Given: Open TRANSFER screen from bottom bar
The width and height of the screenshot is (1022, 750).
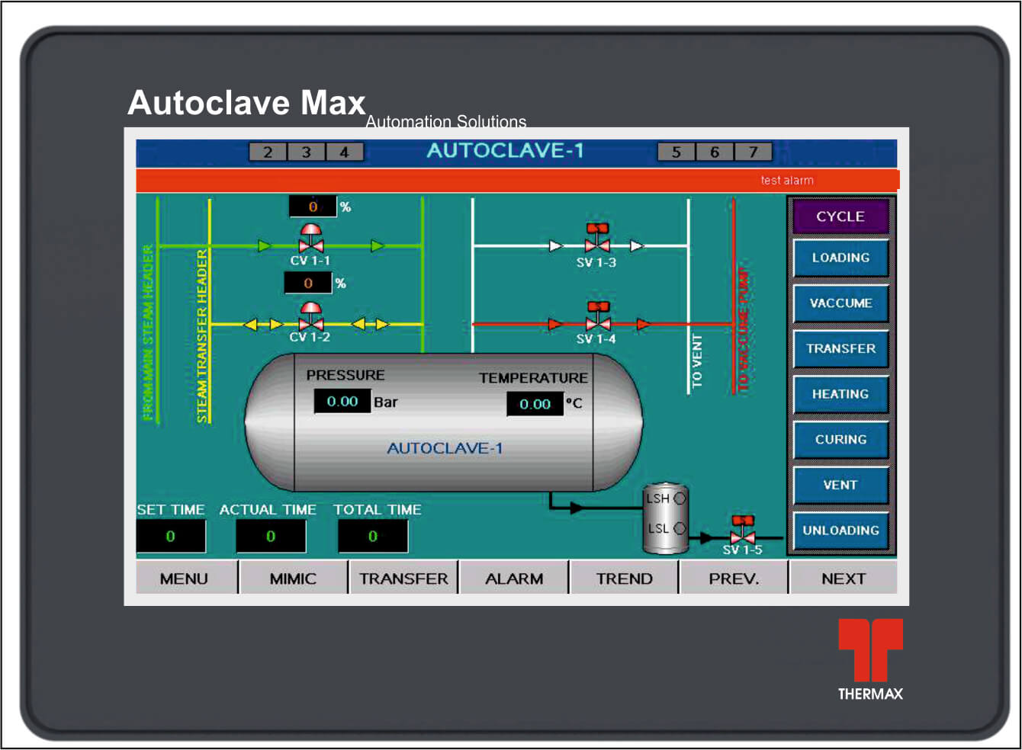Looking at the screenshot, I should click(x=403, y=579).
